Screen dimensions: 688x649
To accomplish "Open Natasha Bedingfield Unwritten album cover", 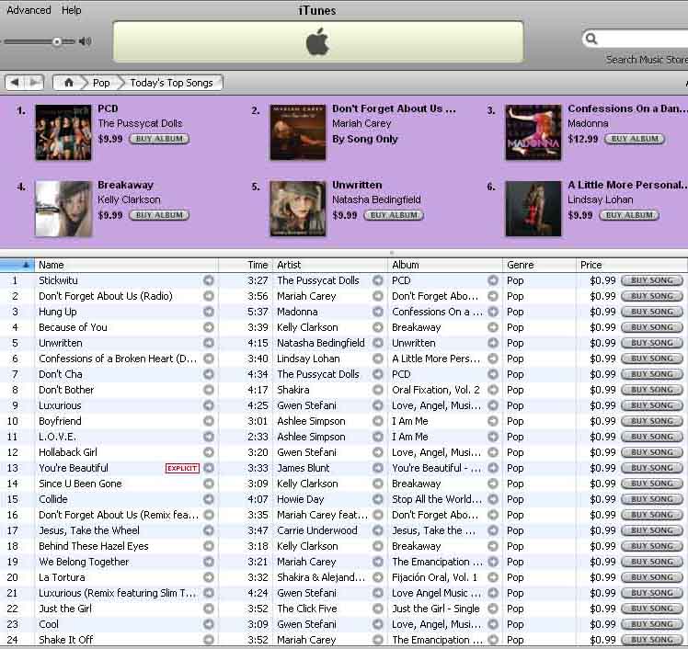I will pyautogui.click(x=298, y=209).
